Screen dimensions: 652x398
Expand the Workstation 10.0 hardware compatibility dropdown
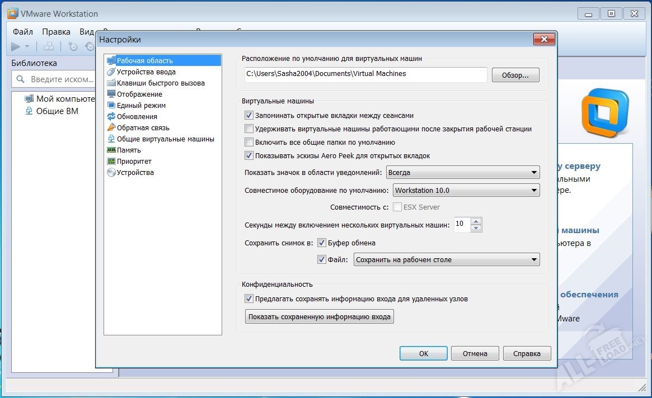(x=466, y=191)
